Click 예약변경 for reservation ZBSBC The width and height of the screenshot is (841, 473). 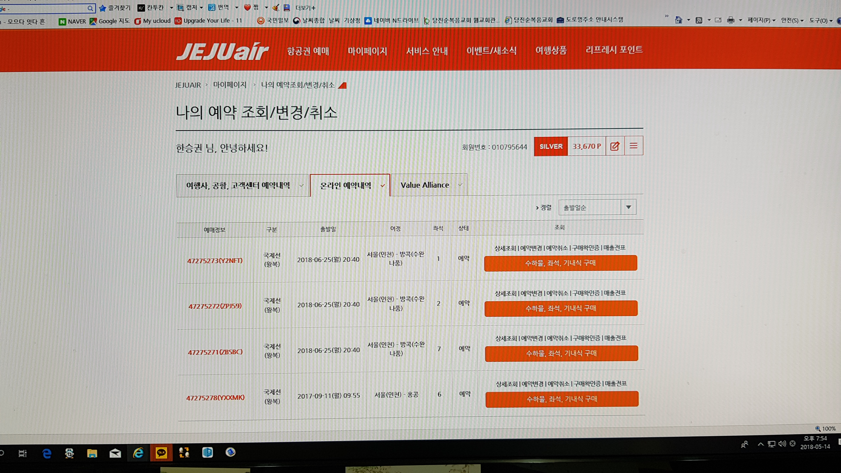[532, 338]
